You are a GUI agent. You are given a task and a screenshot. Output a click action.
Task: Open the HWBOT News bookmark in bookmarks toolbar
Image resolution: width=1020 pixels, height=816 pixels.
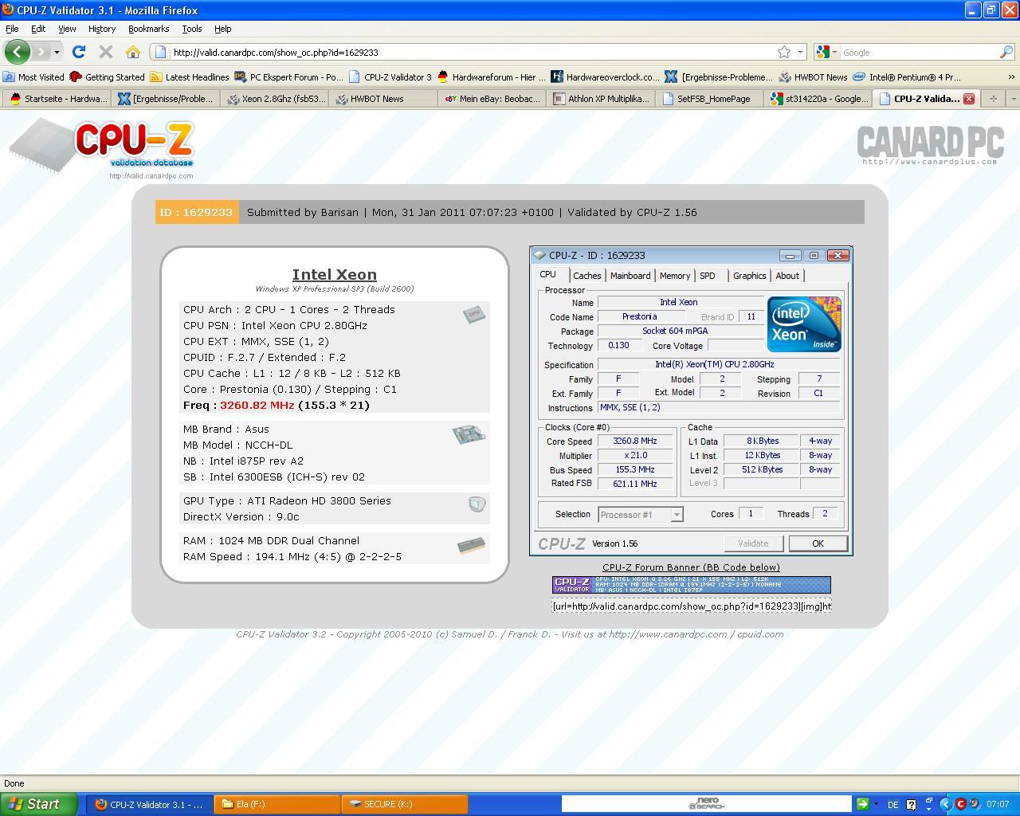point(814,77)
